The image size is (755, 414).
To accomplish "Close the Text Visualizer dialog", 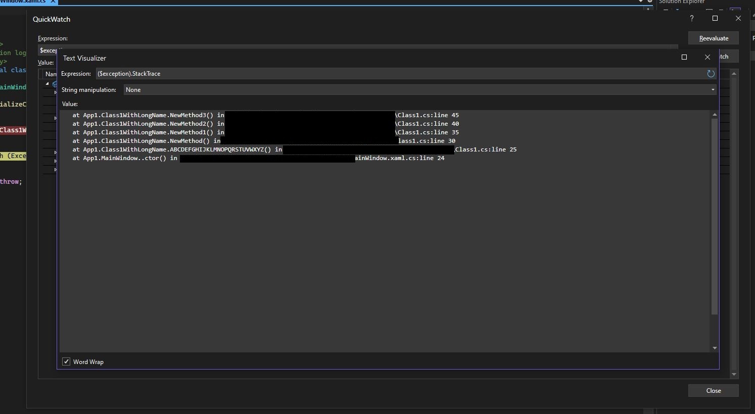I will pos(707,57).
